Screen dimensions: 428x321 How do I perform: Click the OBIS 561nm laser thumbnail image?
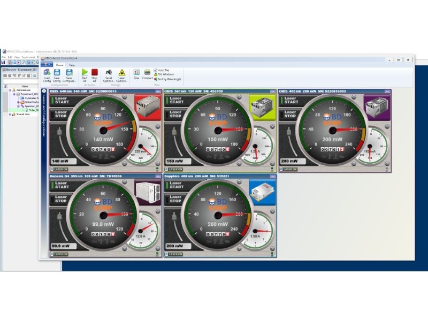pos(262,108)
